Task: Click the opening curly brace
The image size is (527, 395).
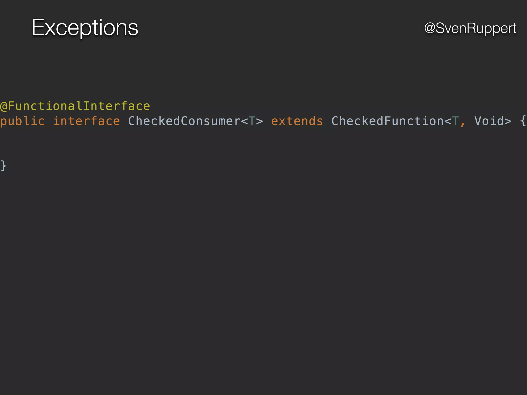Action: [x=523, y=121]
